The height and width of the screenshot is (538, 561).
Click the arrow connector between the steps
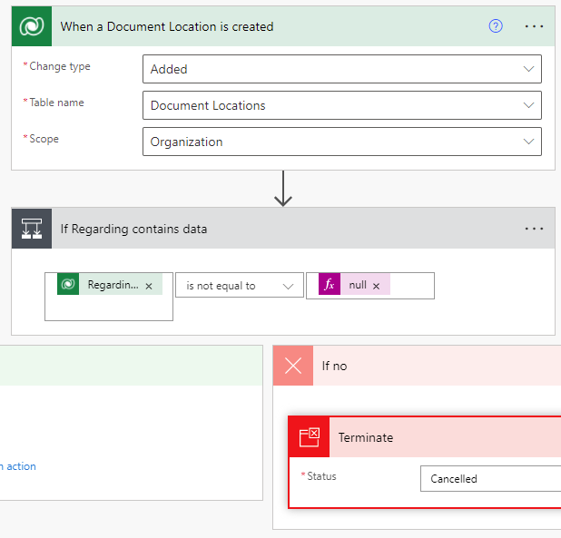(283, 189)
